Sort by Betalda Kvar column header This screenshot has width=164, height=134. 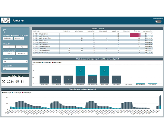coord(91,31)
